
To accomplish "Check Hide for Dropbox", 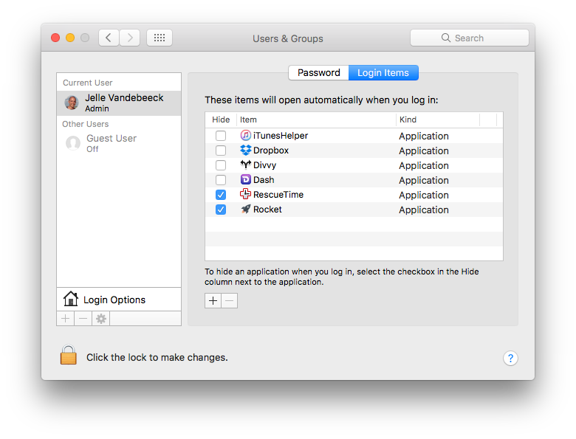I will point(221,151).
